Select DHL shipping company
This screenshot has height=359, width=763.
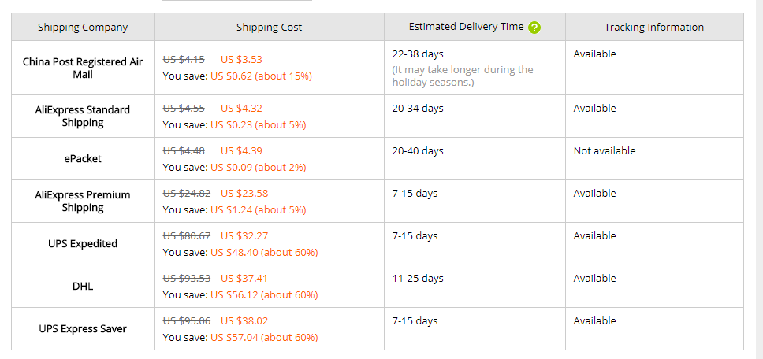[x=83, y=286]
